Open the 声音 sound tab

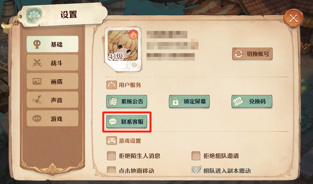click(x=52, y=100)
